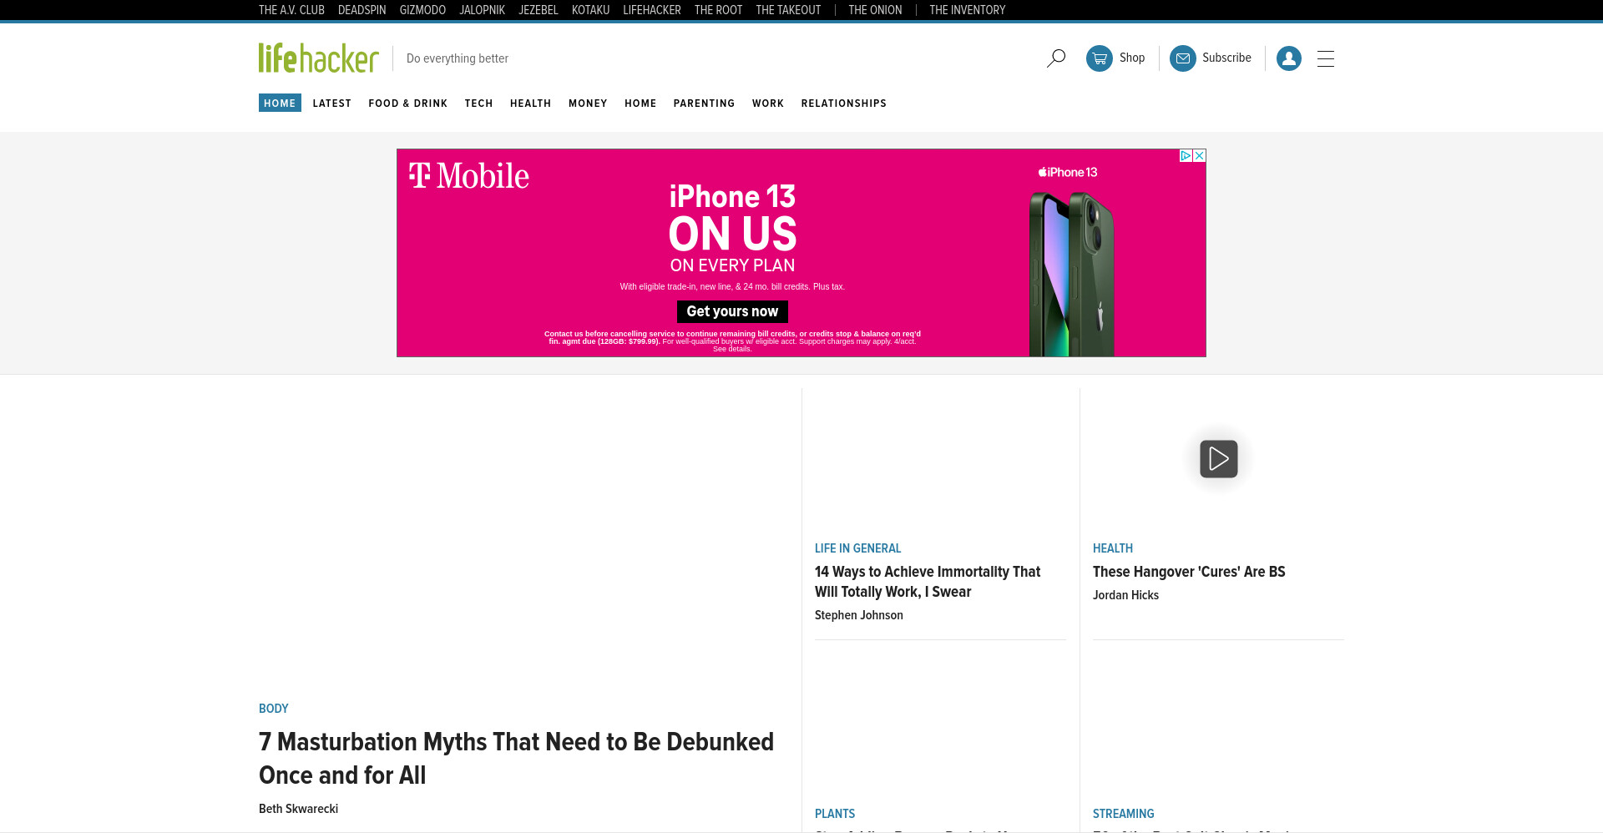Click the Shop cart icon
Viewport: 1603px width, 833px height.
point(1100,58)
